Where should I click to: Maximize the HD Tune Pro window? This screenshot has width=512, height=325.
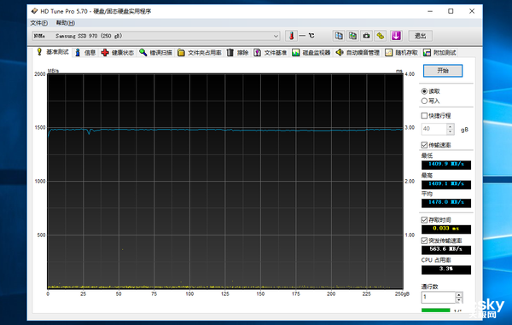click(451, 11)
